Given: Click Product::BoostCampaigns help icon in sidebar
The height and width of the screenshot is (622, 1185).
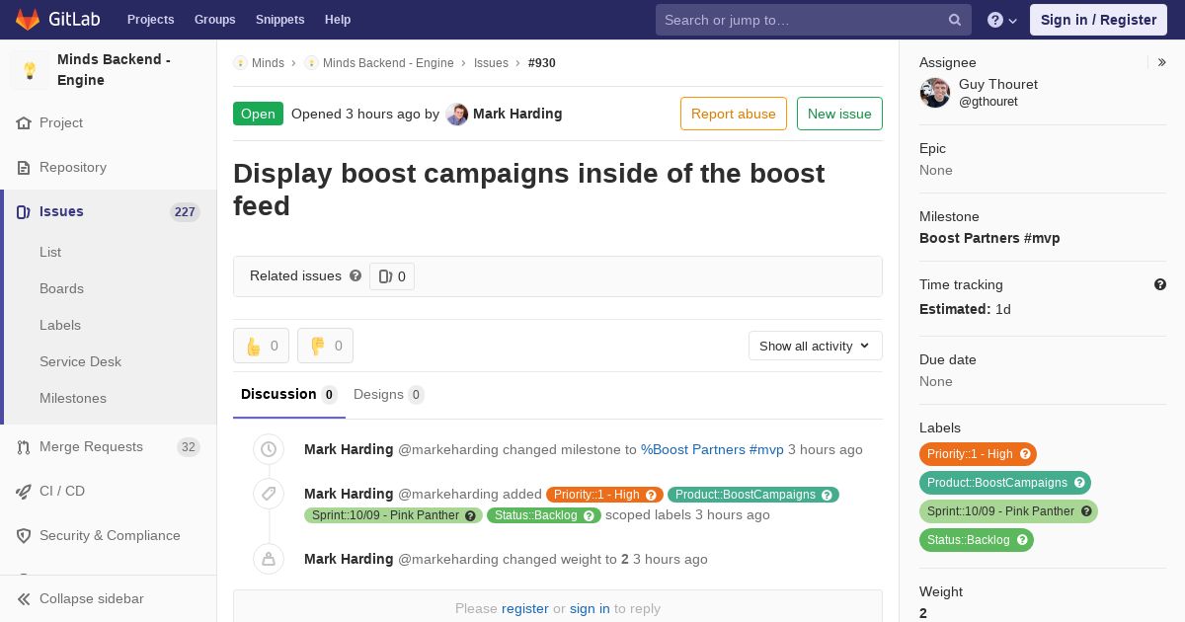Looking at the screenshot, I should (1079, 483).
